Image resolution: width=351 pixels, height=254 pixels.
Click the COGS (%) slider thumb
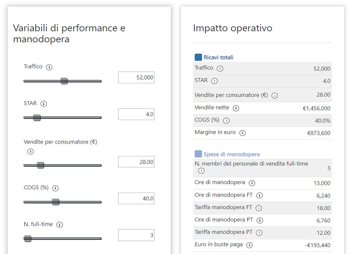click(x=56, y=202)
